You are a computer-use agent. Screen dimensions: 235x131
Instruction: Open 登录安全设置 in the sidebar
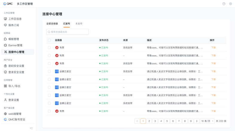pyautogui.click(x=14, y=72)
